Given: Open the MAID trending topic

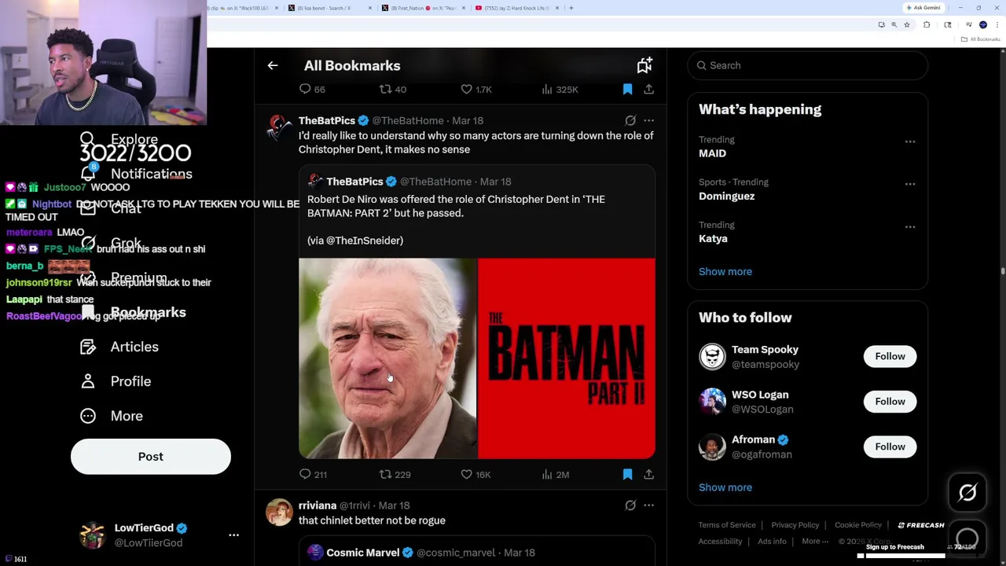Looking at the screenshot, I should (712, 154).
